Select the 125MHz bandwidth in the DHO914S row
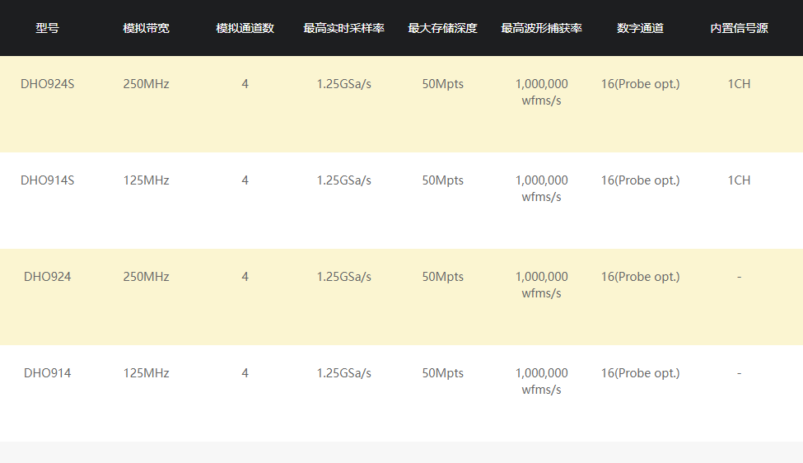Viewport: 803px width, 463px height. tap(146, 180)
